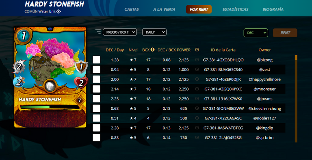Click the 2.28 DEC / Day price
312x160 pixels.
(x=115, y=128)
